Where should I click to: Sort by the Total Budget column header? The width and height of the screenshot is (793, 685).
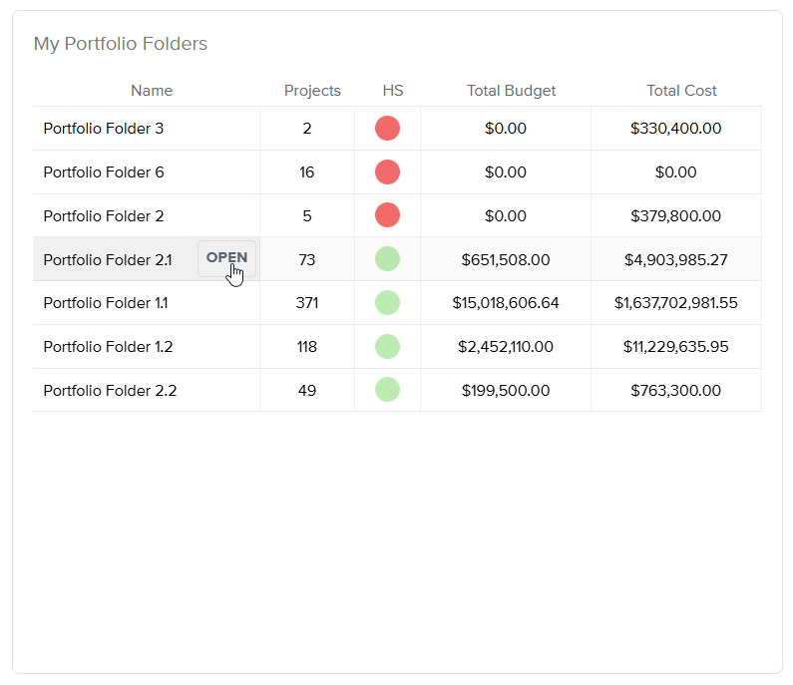pos(511,91)
